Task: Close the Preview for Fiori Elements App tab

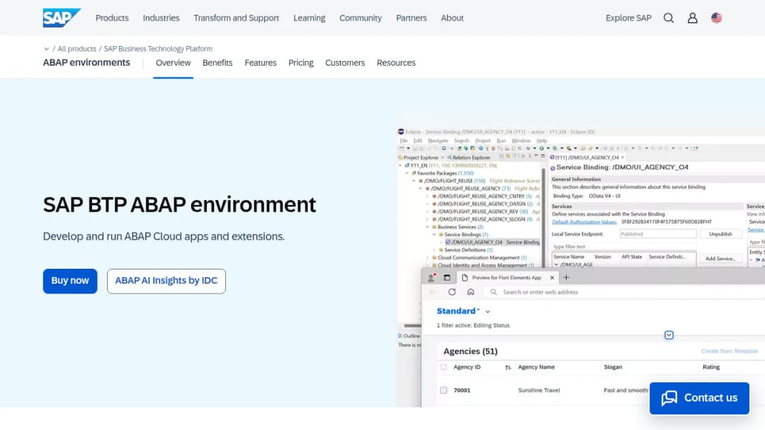Action: 552,277
